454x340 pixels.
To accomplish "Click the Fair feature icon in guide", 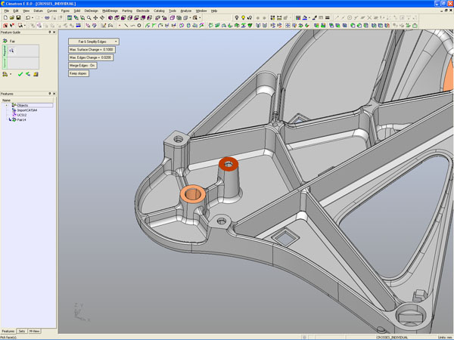I will pos(5,41).
